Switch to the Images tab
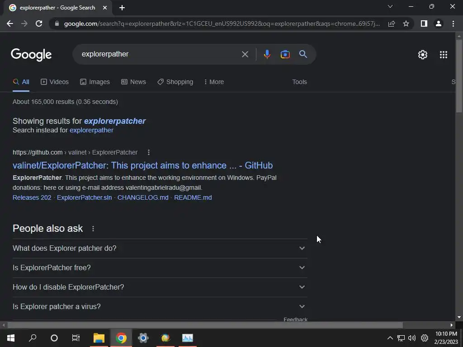Screen dimensions: 463x347 tap(95, 82)
